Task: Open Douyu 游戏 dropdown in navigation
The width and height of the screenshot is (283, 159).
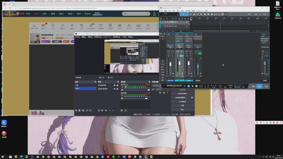Action: click(x=70, y=14)
